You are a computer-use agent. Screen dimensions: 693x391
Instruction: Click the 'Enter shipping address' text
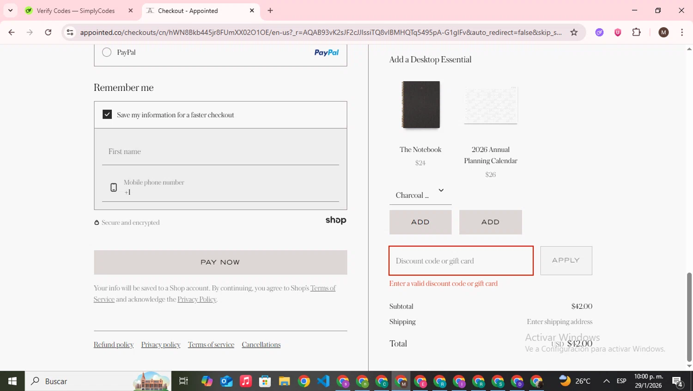[x=559, y=322]
